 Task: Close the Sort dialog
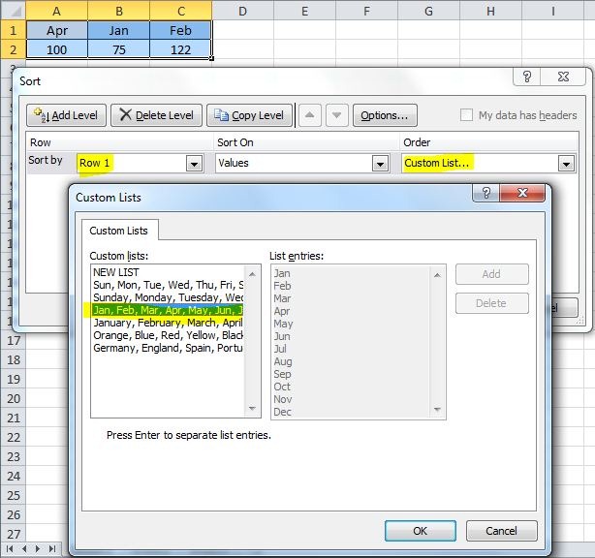(x=563, y=77)
